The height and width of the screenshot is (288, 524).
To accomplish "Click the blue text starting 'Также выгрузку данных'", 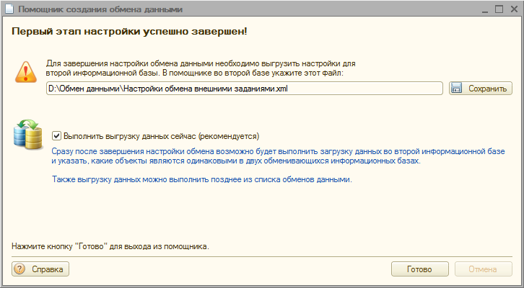I will coord(201,179).
